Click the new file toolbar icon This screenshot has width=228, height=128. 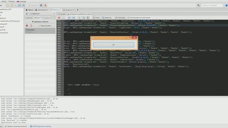(7, 5)
